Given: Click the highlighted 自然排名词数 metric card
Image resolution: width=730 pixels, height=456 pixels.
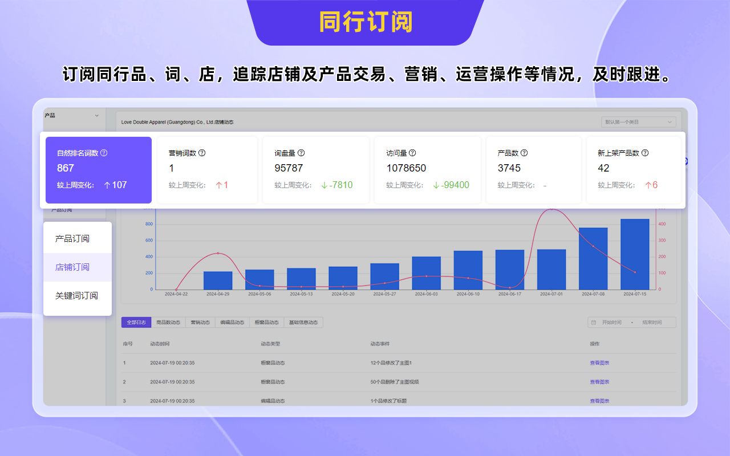Looking at the screenshot, I should (x=98, y=170).
